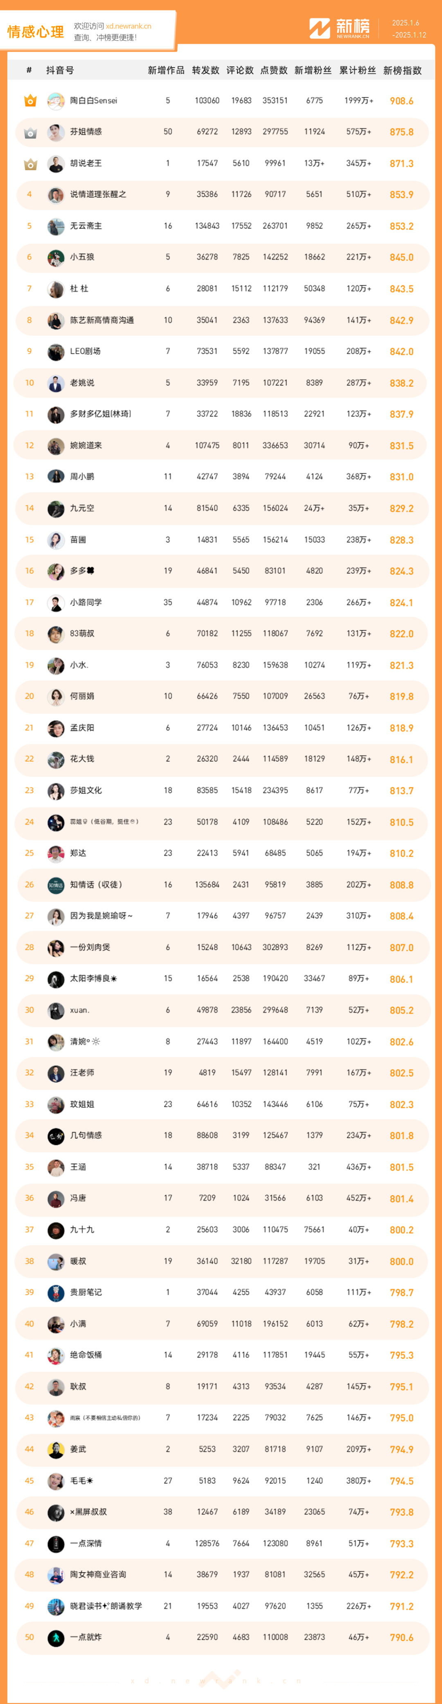Select the 累计粉丝 column header
This screenshot has height=1704, width=442.
click(357, 70)
